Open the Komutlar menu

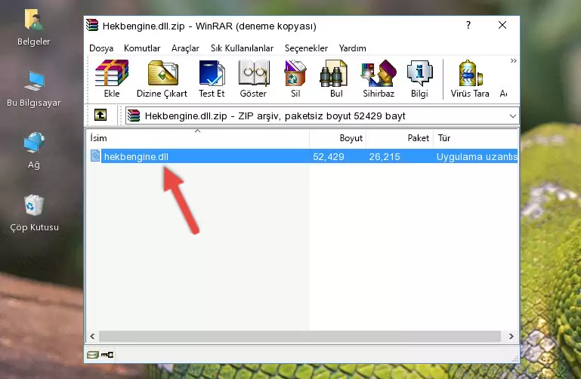[x=142, y=48]
